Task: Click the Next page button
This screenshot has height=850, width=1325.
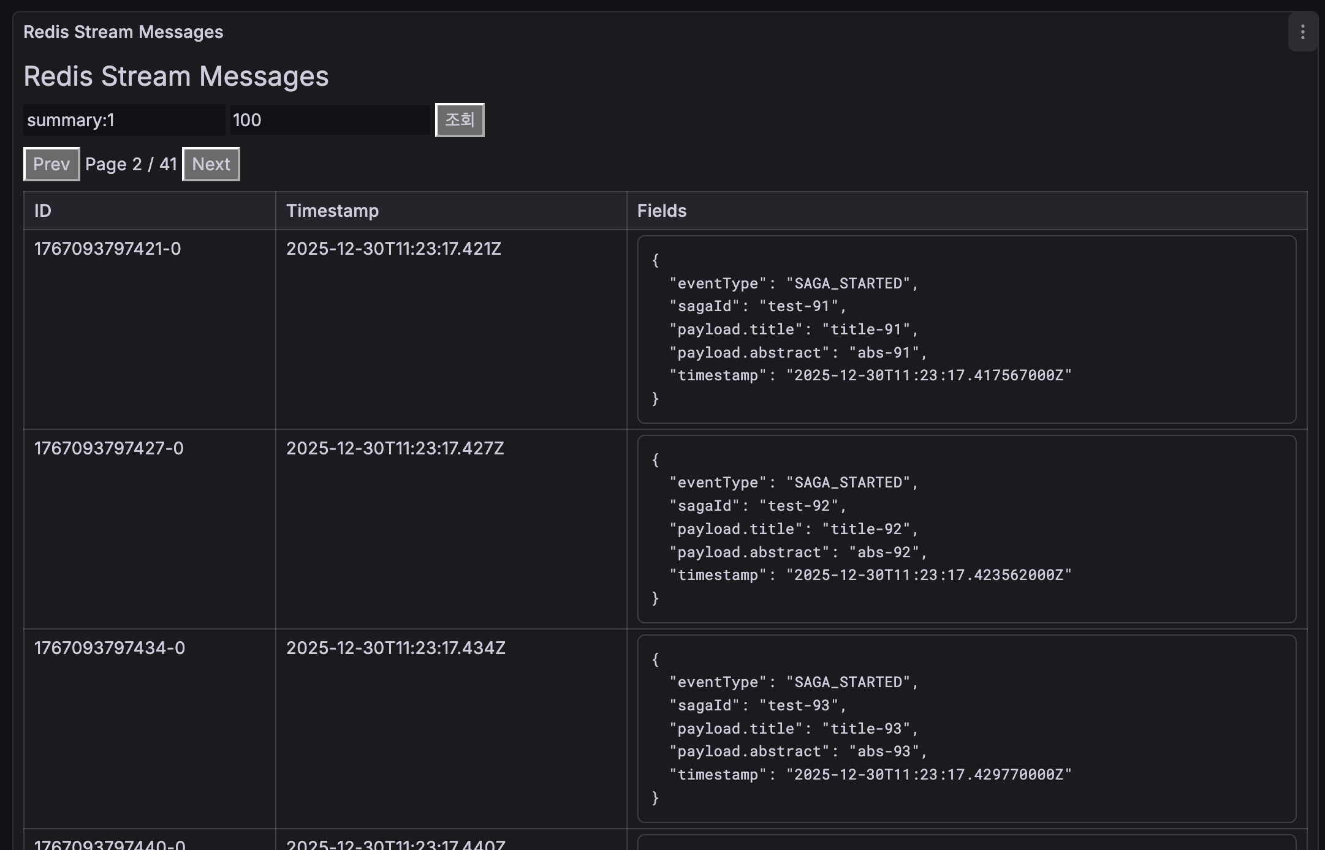Action: [211, 164]
